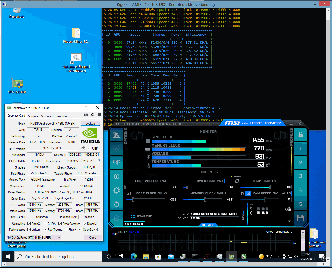Open Afterburner settings gear in sidebar

[x=117, y=190]
